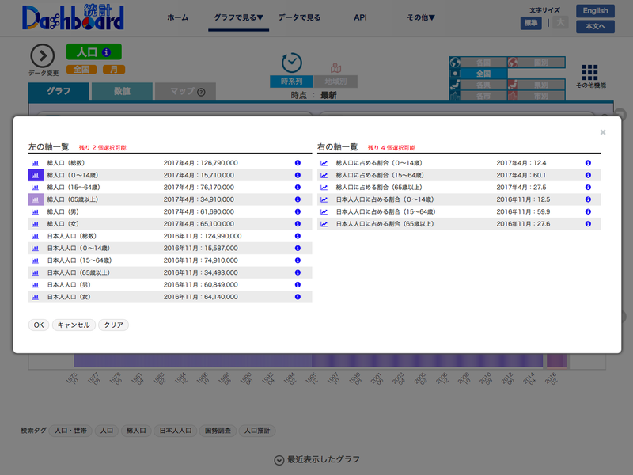Select line chart icon for 日本人人口に占める割合（0〜14歳）
Screen dimensions: 633x475
(x=324, y=199)
